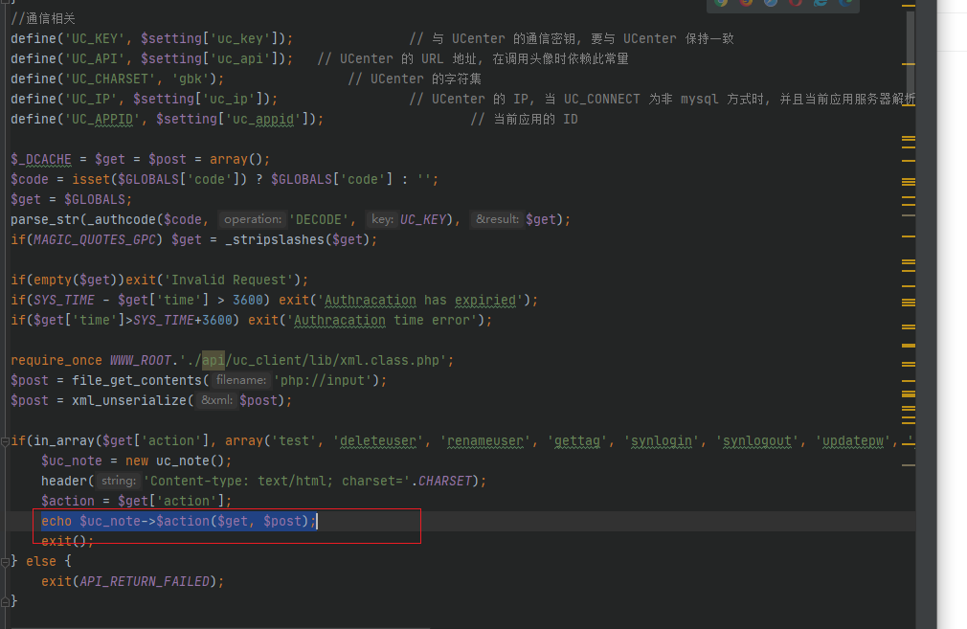
Task: Click '$GLOBALS;' in the $get assignment
Action: coord(98,200)
